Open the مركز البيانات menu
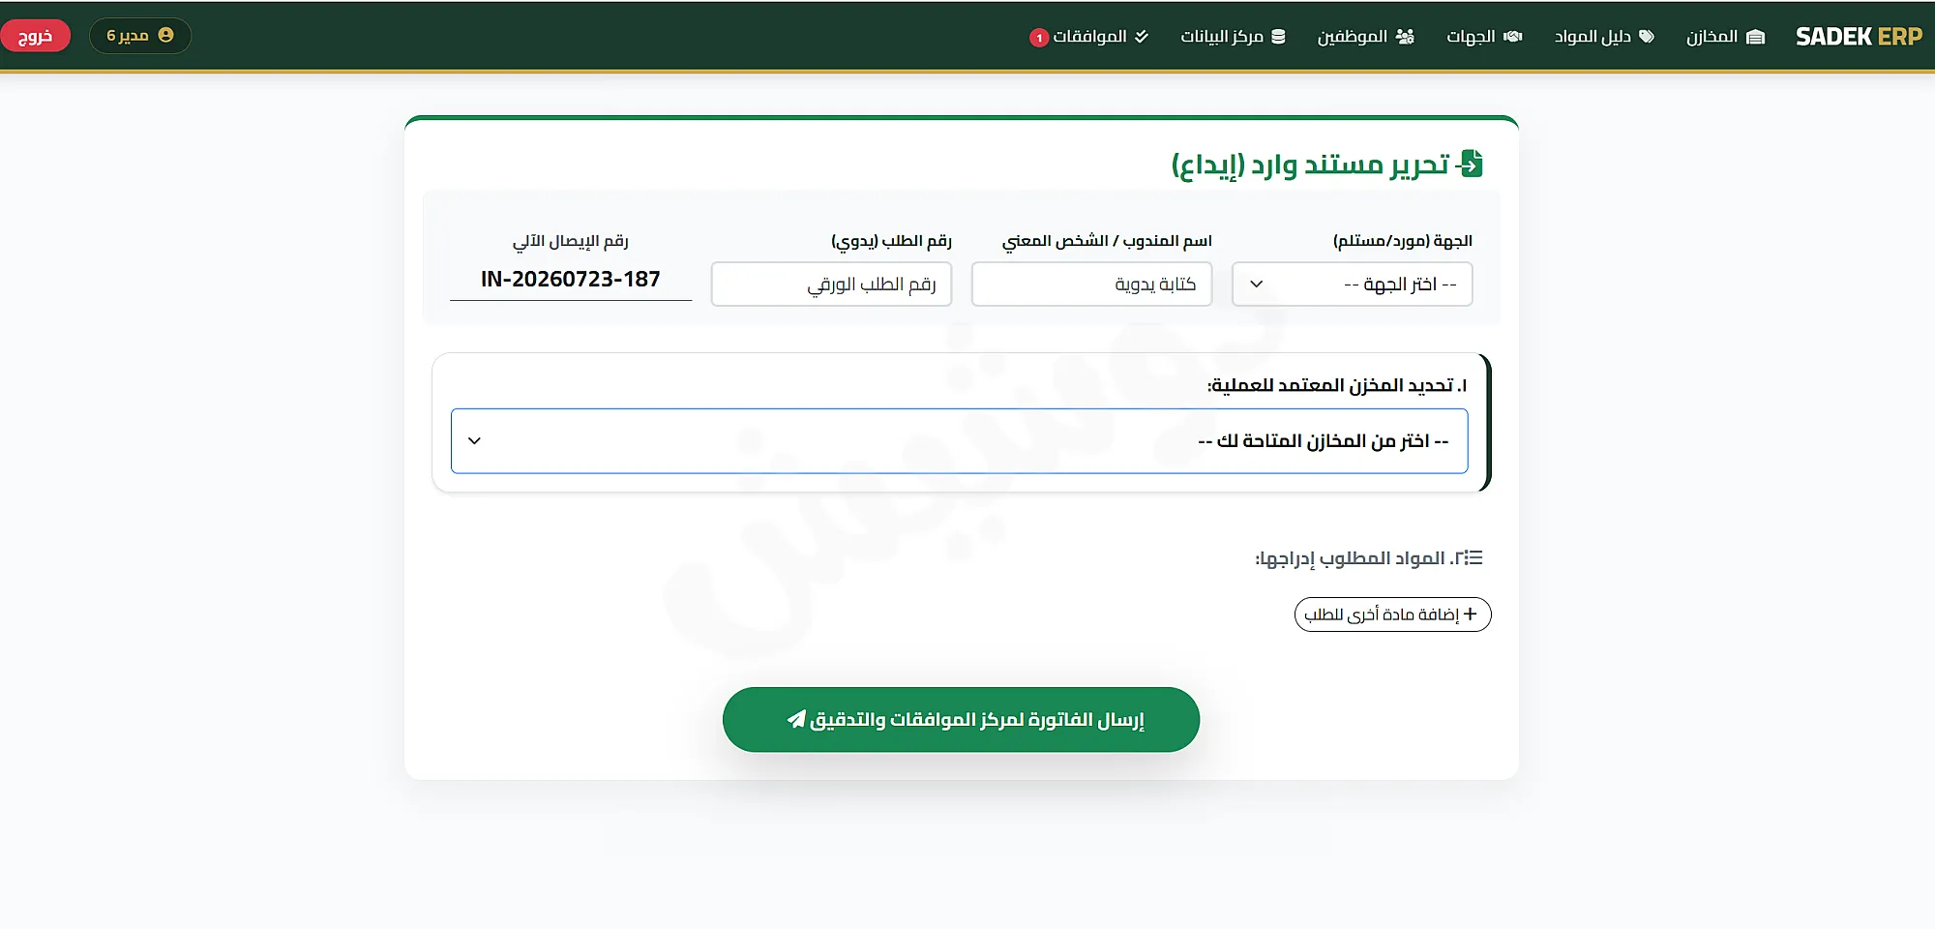Viewport: 1935px width, 929px height. [1233, 37]
